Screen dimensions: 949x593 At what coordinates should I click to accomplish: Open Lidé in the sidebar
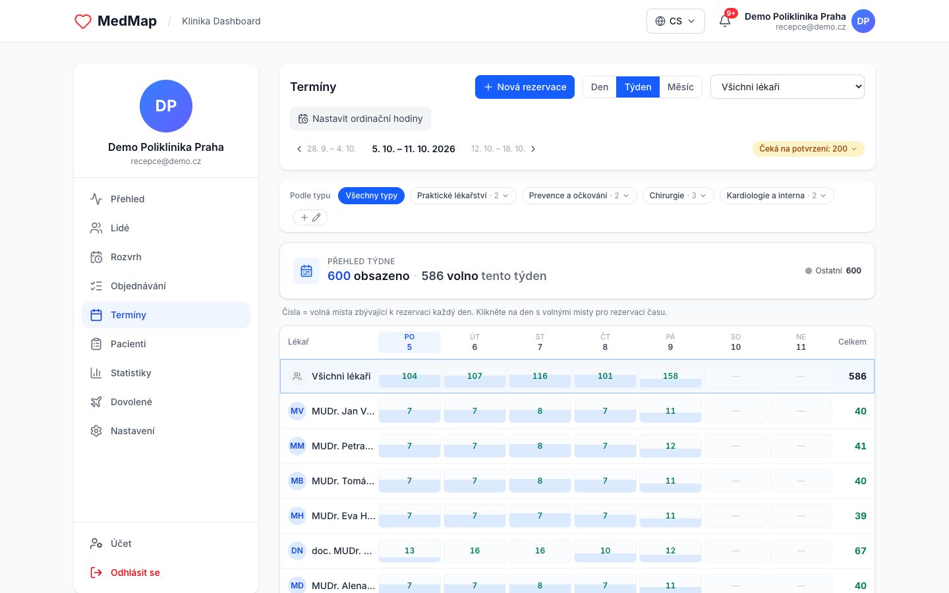click(166, 228)
